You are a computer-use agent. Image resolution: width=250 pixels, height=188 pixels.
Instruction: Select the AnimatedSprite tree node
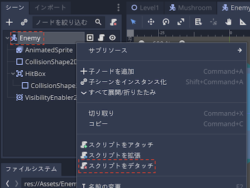click(x=49, y=50)
